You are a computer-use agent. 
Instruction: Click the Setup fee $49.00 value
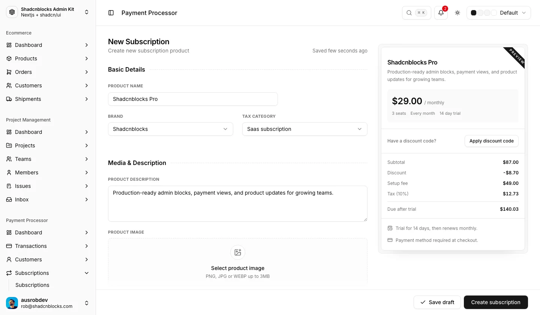click(511, 183)
